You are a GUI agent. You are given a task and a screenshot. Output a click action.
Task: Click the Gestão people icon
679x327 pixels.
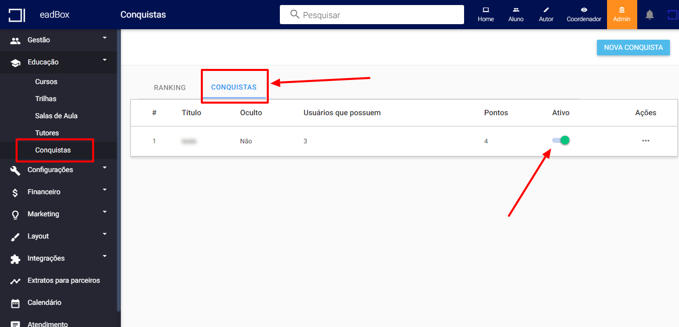click(16, 40)
